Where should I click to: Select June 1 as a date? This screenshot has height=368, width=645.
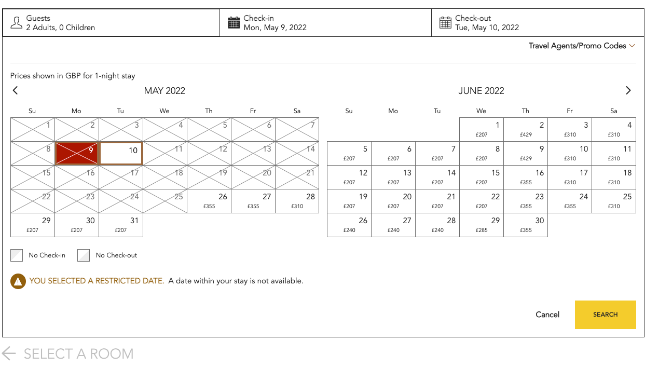[x=481, y=129]
